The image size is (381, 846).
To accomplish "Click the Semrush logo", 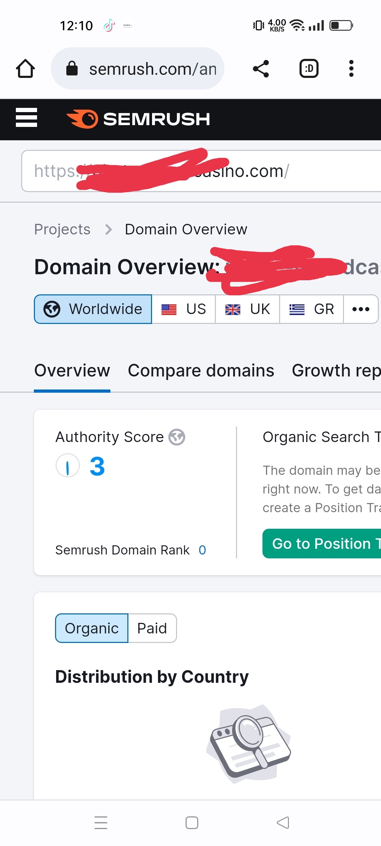I will 138,119.
